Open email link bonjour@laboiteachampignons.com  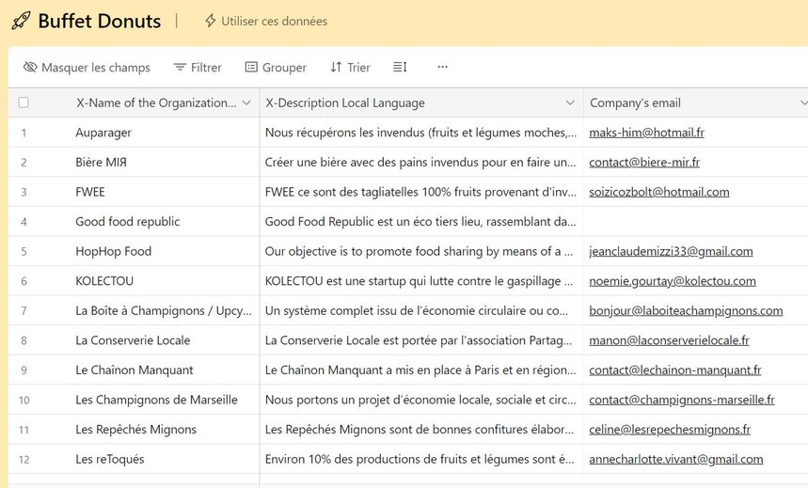[x=686, y=310]
